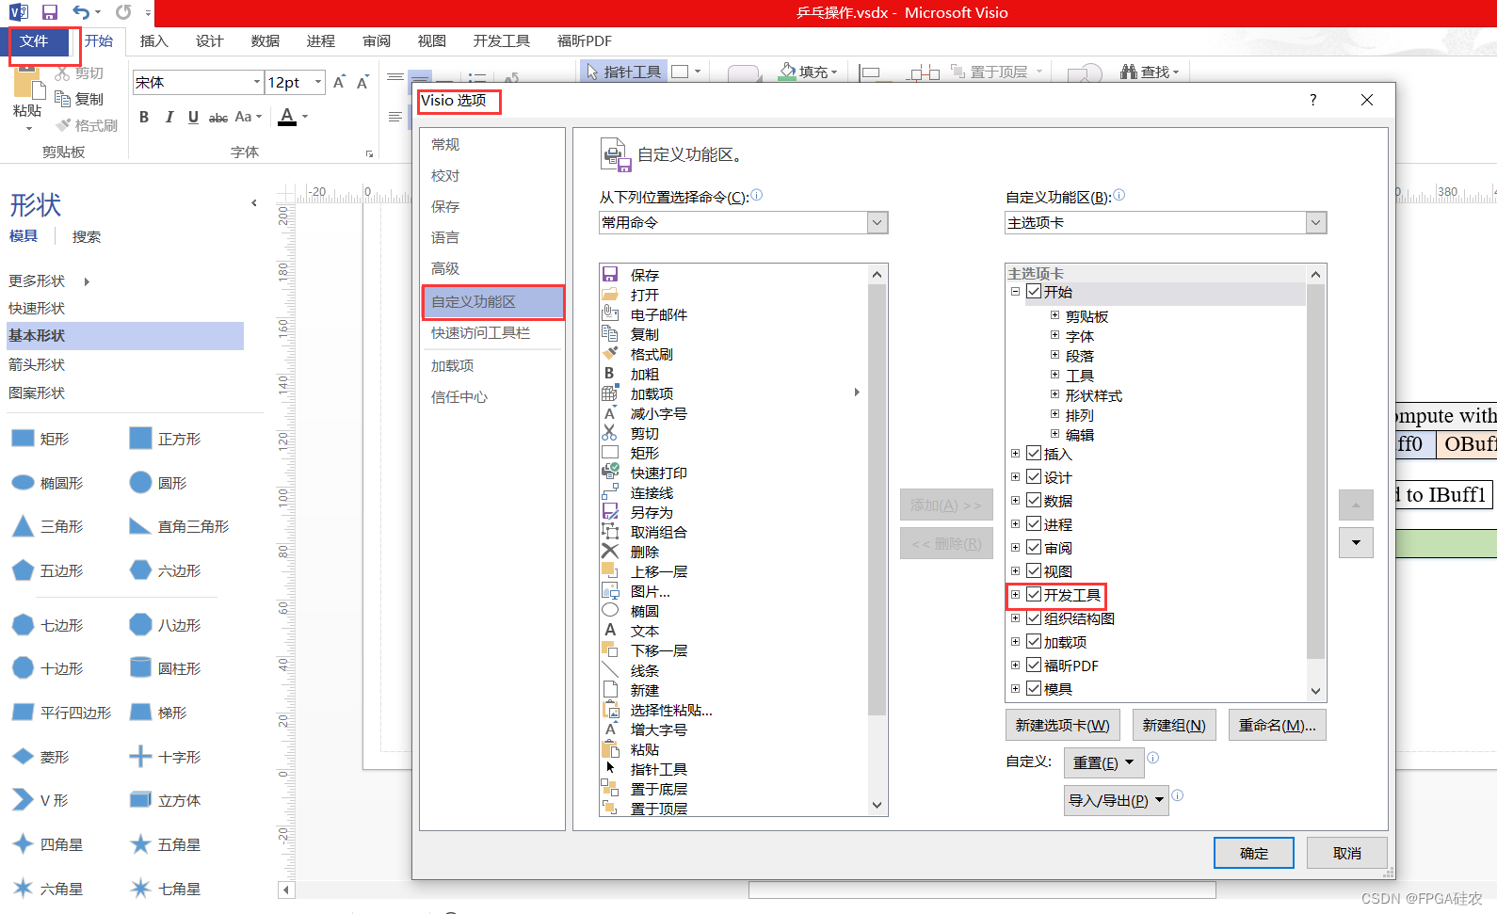Click the Paste clipboard icon in ribbon
Image resolution: width=1497 pixels, height=914 pixels.
point(28,84)
